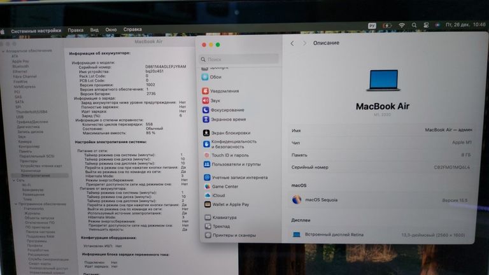Open Клавиатура (Keyboard) settings
Screen dimensions: 489x275
tap(220, 217)
